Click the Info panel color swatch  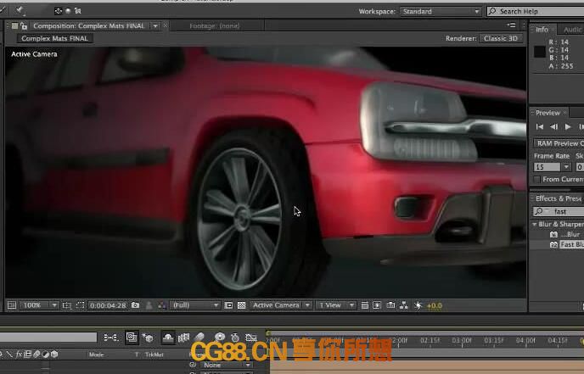click(x=540, y=52)
